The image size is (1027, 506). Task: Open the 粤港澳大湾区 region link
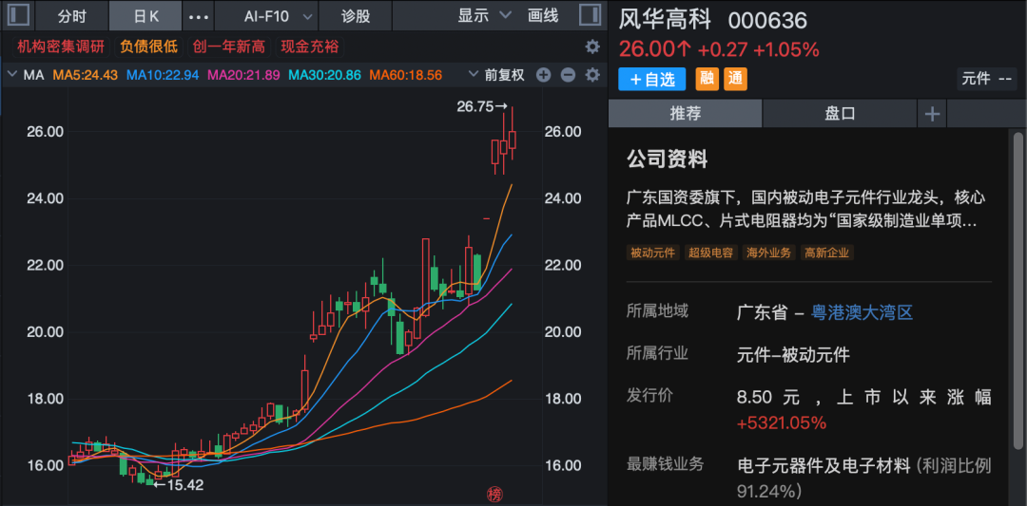click(x=862, y=312)
